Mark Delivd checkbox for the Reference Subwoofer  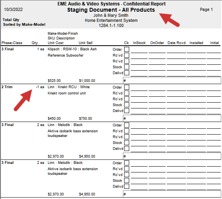pos(126,73)
